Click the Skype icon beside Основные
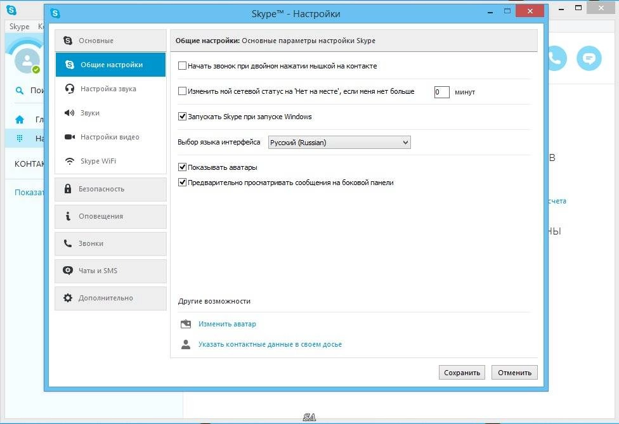 click(x=68, y=40)
